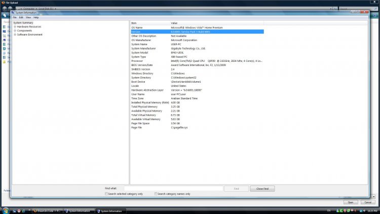This screenshot has height=214, width=380.
Task: Select Software Environment tree item
Action: coord(29,34)
